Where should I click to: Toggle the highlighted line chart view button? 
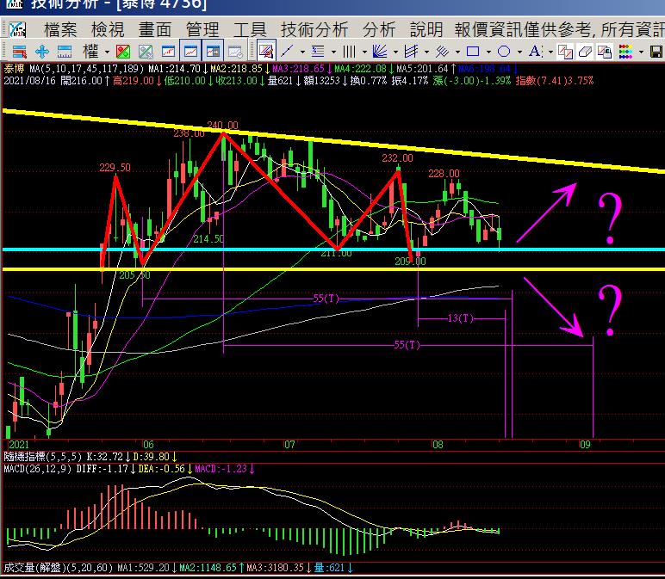pyautogui.click(x=191, y=52)
